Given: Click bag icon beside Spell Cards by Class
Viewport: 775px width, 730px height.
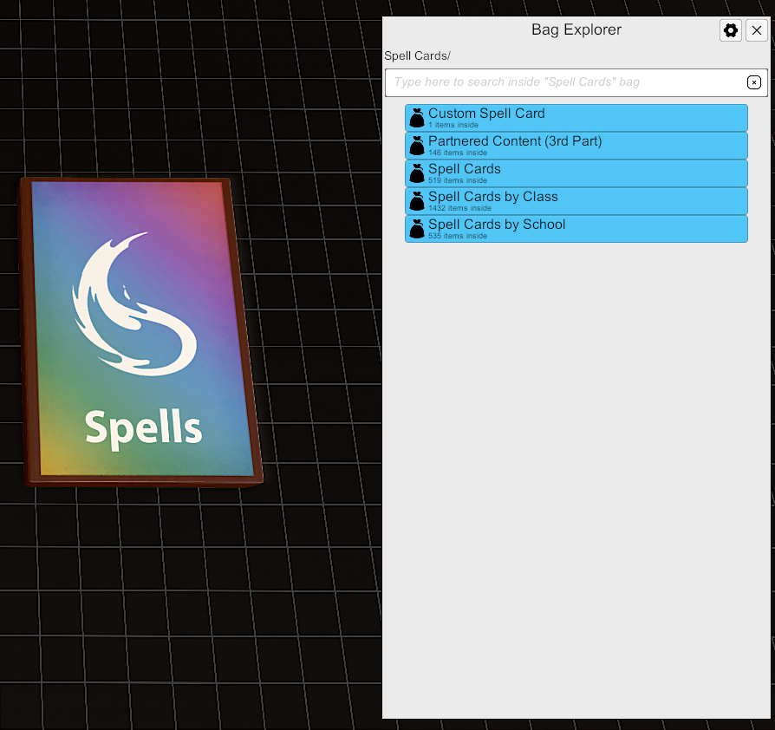Looking at the screenshot, I should [417, 201].
